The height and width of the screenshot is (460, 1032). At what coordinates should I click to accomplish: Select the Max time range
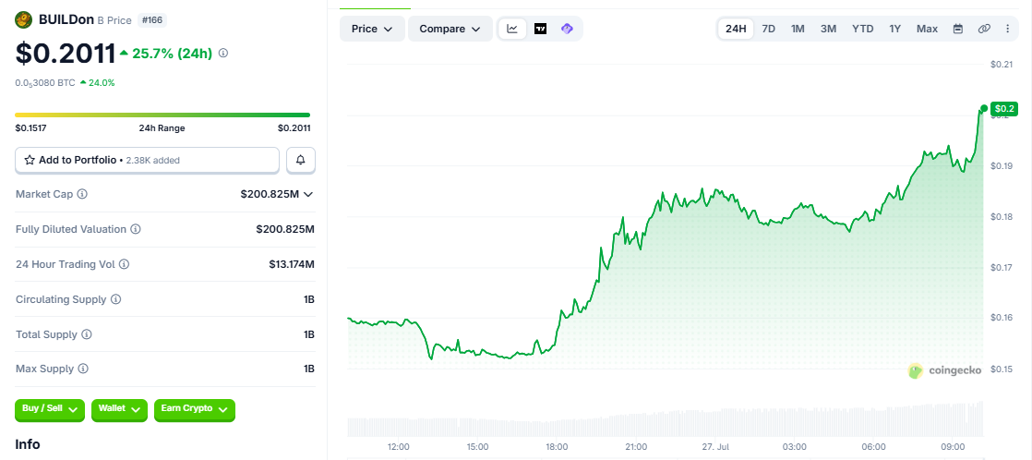tap(928, 29)
